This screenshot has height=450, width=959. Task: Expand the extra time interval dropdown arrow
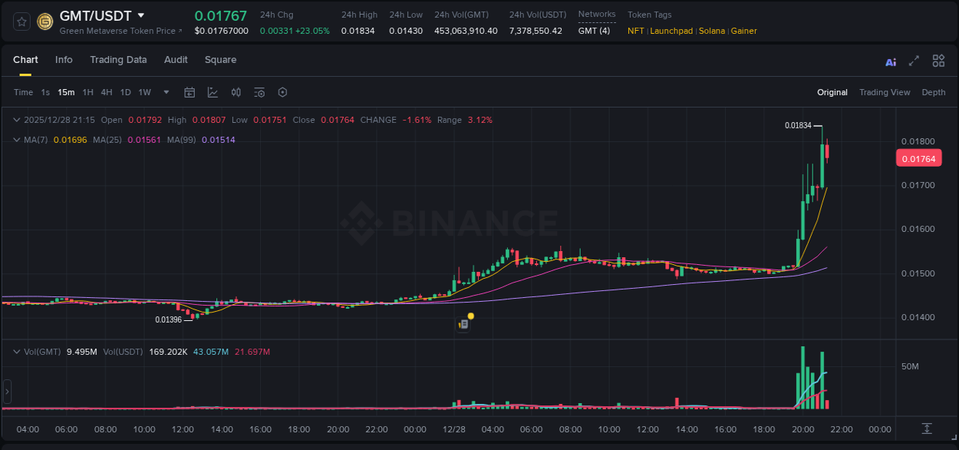click(x=165, y=92)
